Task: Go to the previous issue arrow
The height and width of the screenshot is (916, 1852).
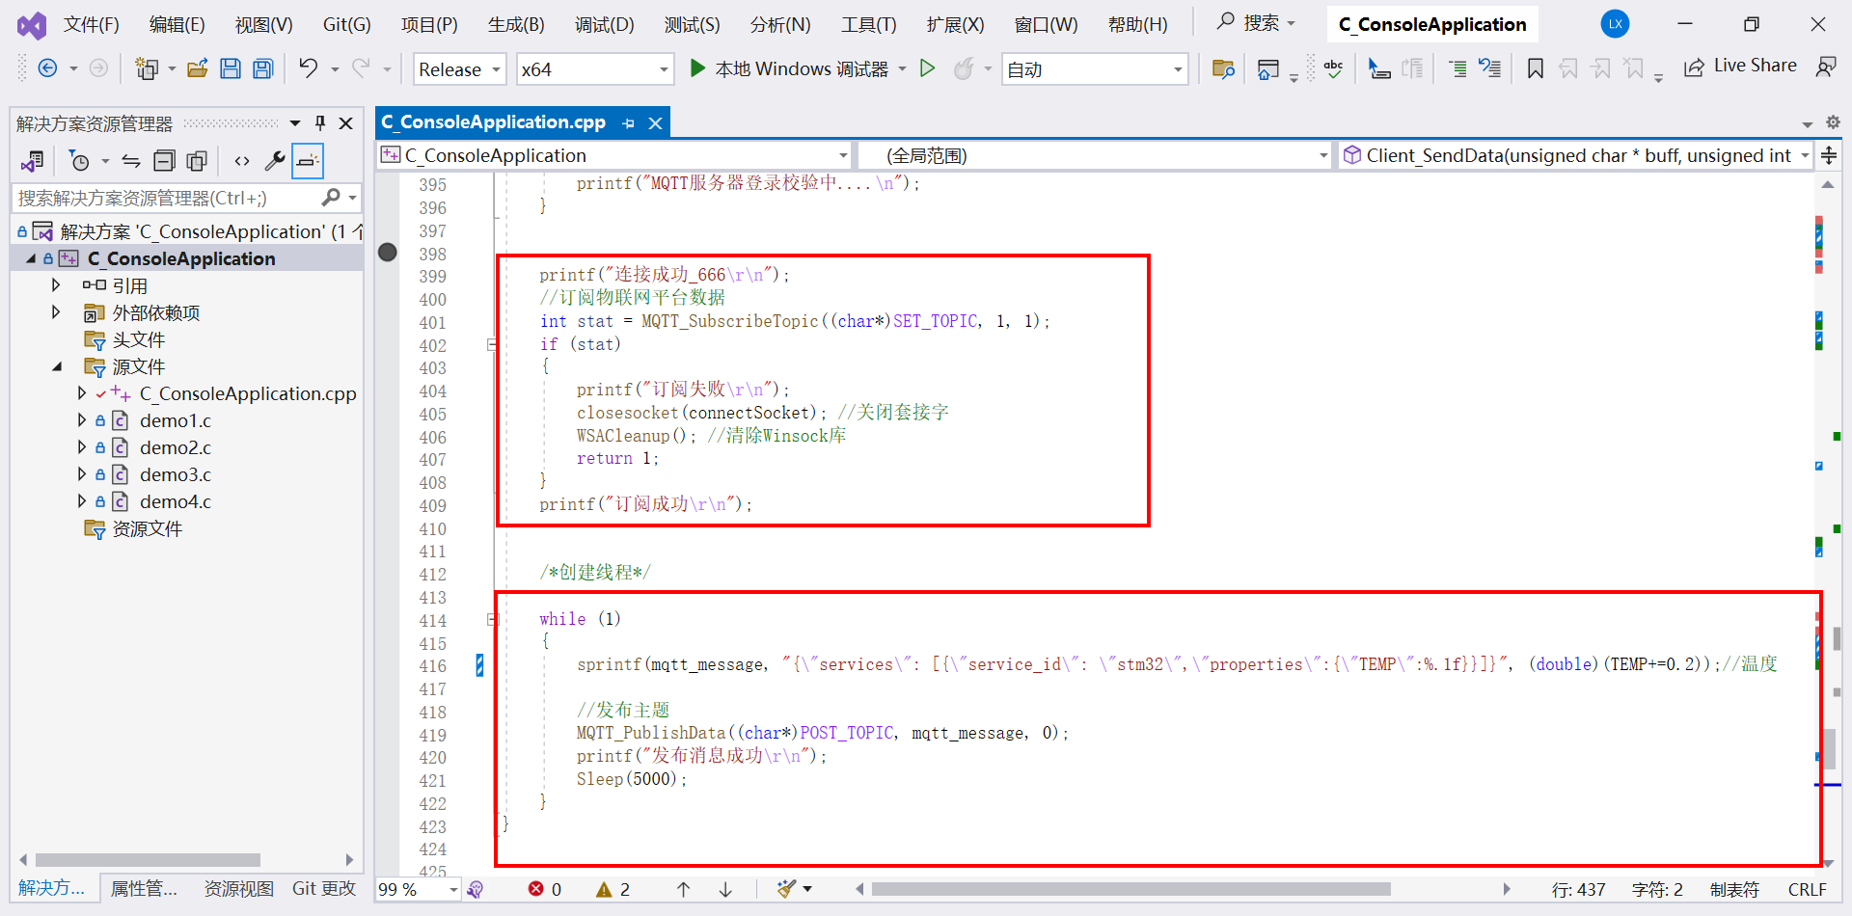Action: 683,889
